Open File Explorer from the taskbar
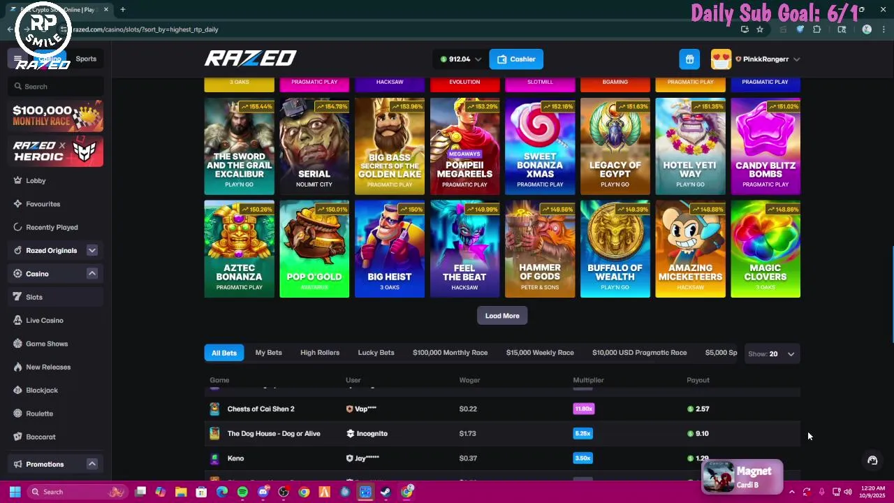This screenshot has height=503, width=894. (181, 492)
